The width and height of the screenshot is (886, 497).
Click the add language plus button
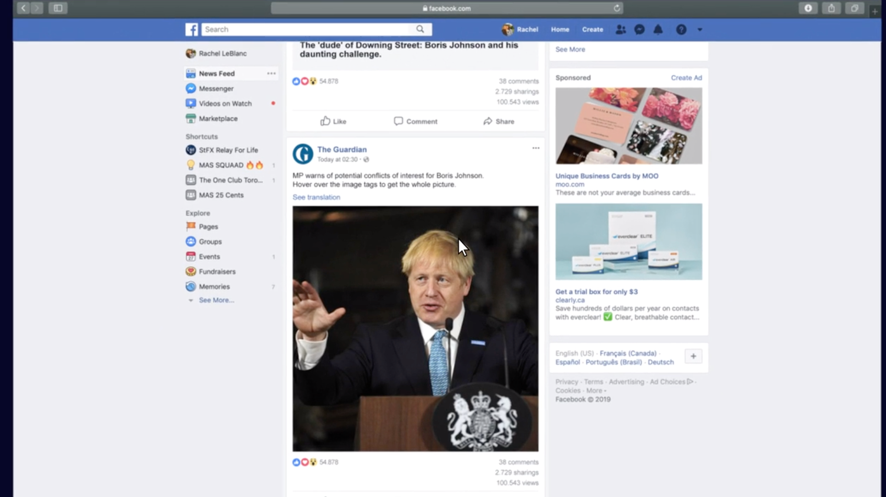tap(693, 356)
